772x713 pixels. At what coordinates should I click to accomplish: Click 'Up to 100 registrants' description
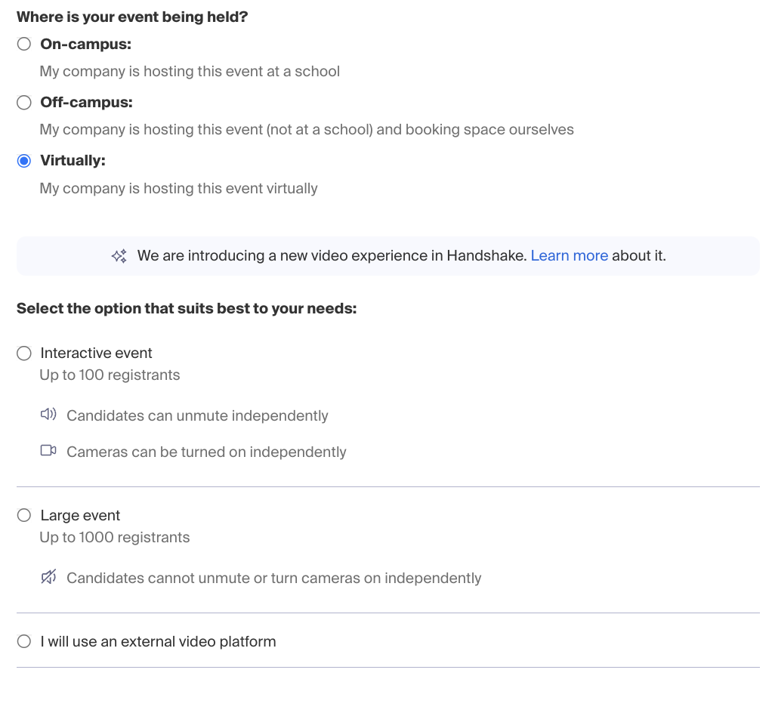click(110, 375)
